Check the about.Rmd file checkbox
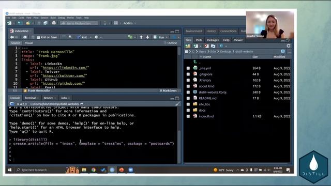This screenshot has height=186, width=331. 188,86
